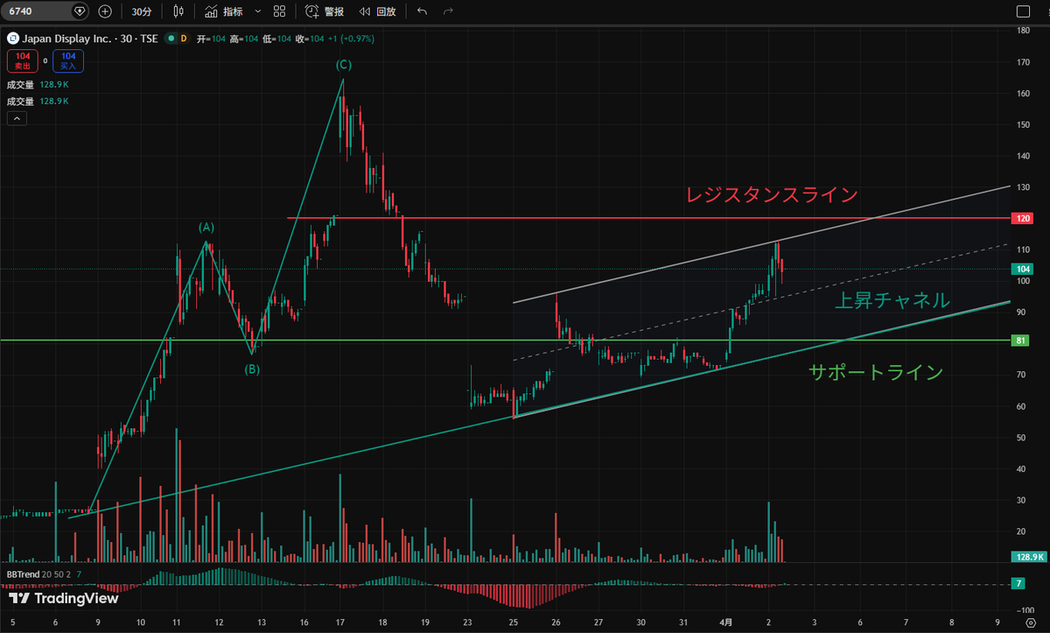Open the candlestick chart type selector

pos(178,11)
